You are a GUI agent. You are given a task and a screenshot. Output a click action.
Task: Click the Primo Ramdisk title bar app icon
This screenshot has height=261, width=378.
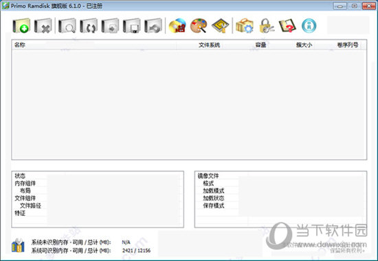(5, 5)
